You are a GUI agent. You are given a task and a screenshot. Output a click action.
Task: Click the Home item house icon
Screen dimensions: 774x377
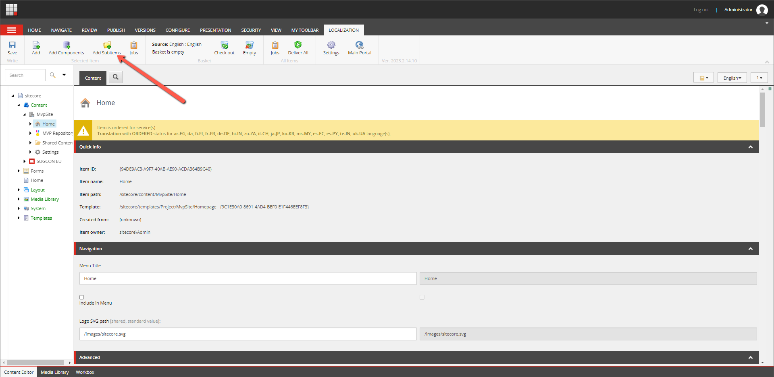click(85, 103)
